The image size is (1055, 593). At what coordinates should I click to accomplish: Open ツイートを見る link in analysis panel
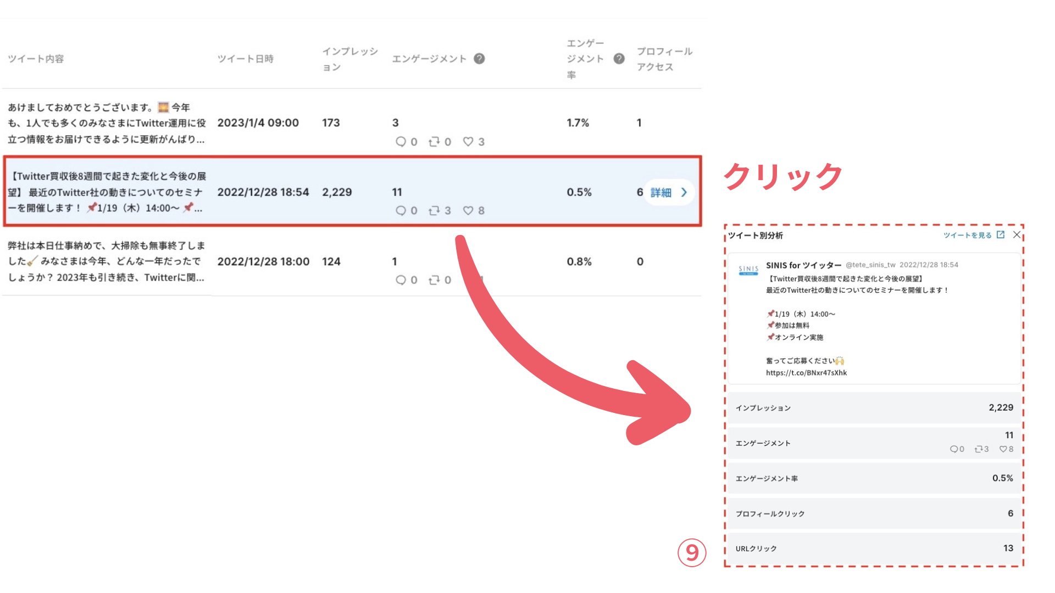click(x=968, y=235)
